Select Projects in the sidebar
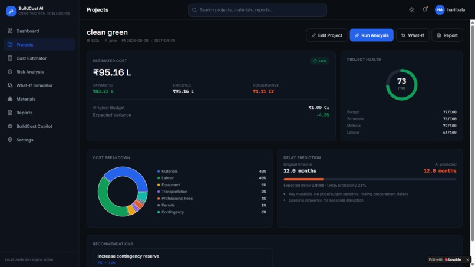475x267 pixels. click(39, 45)
